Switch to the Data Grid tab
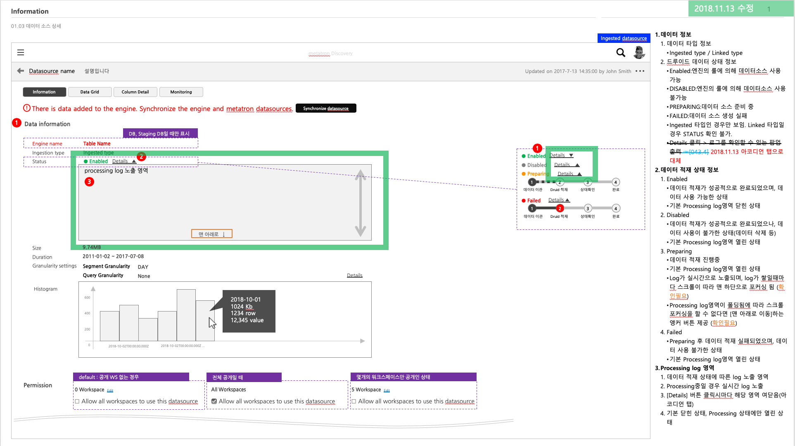This screenshot has height=446, width=795. [x=90, y=92]
